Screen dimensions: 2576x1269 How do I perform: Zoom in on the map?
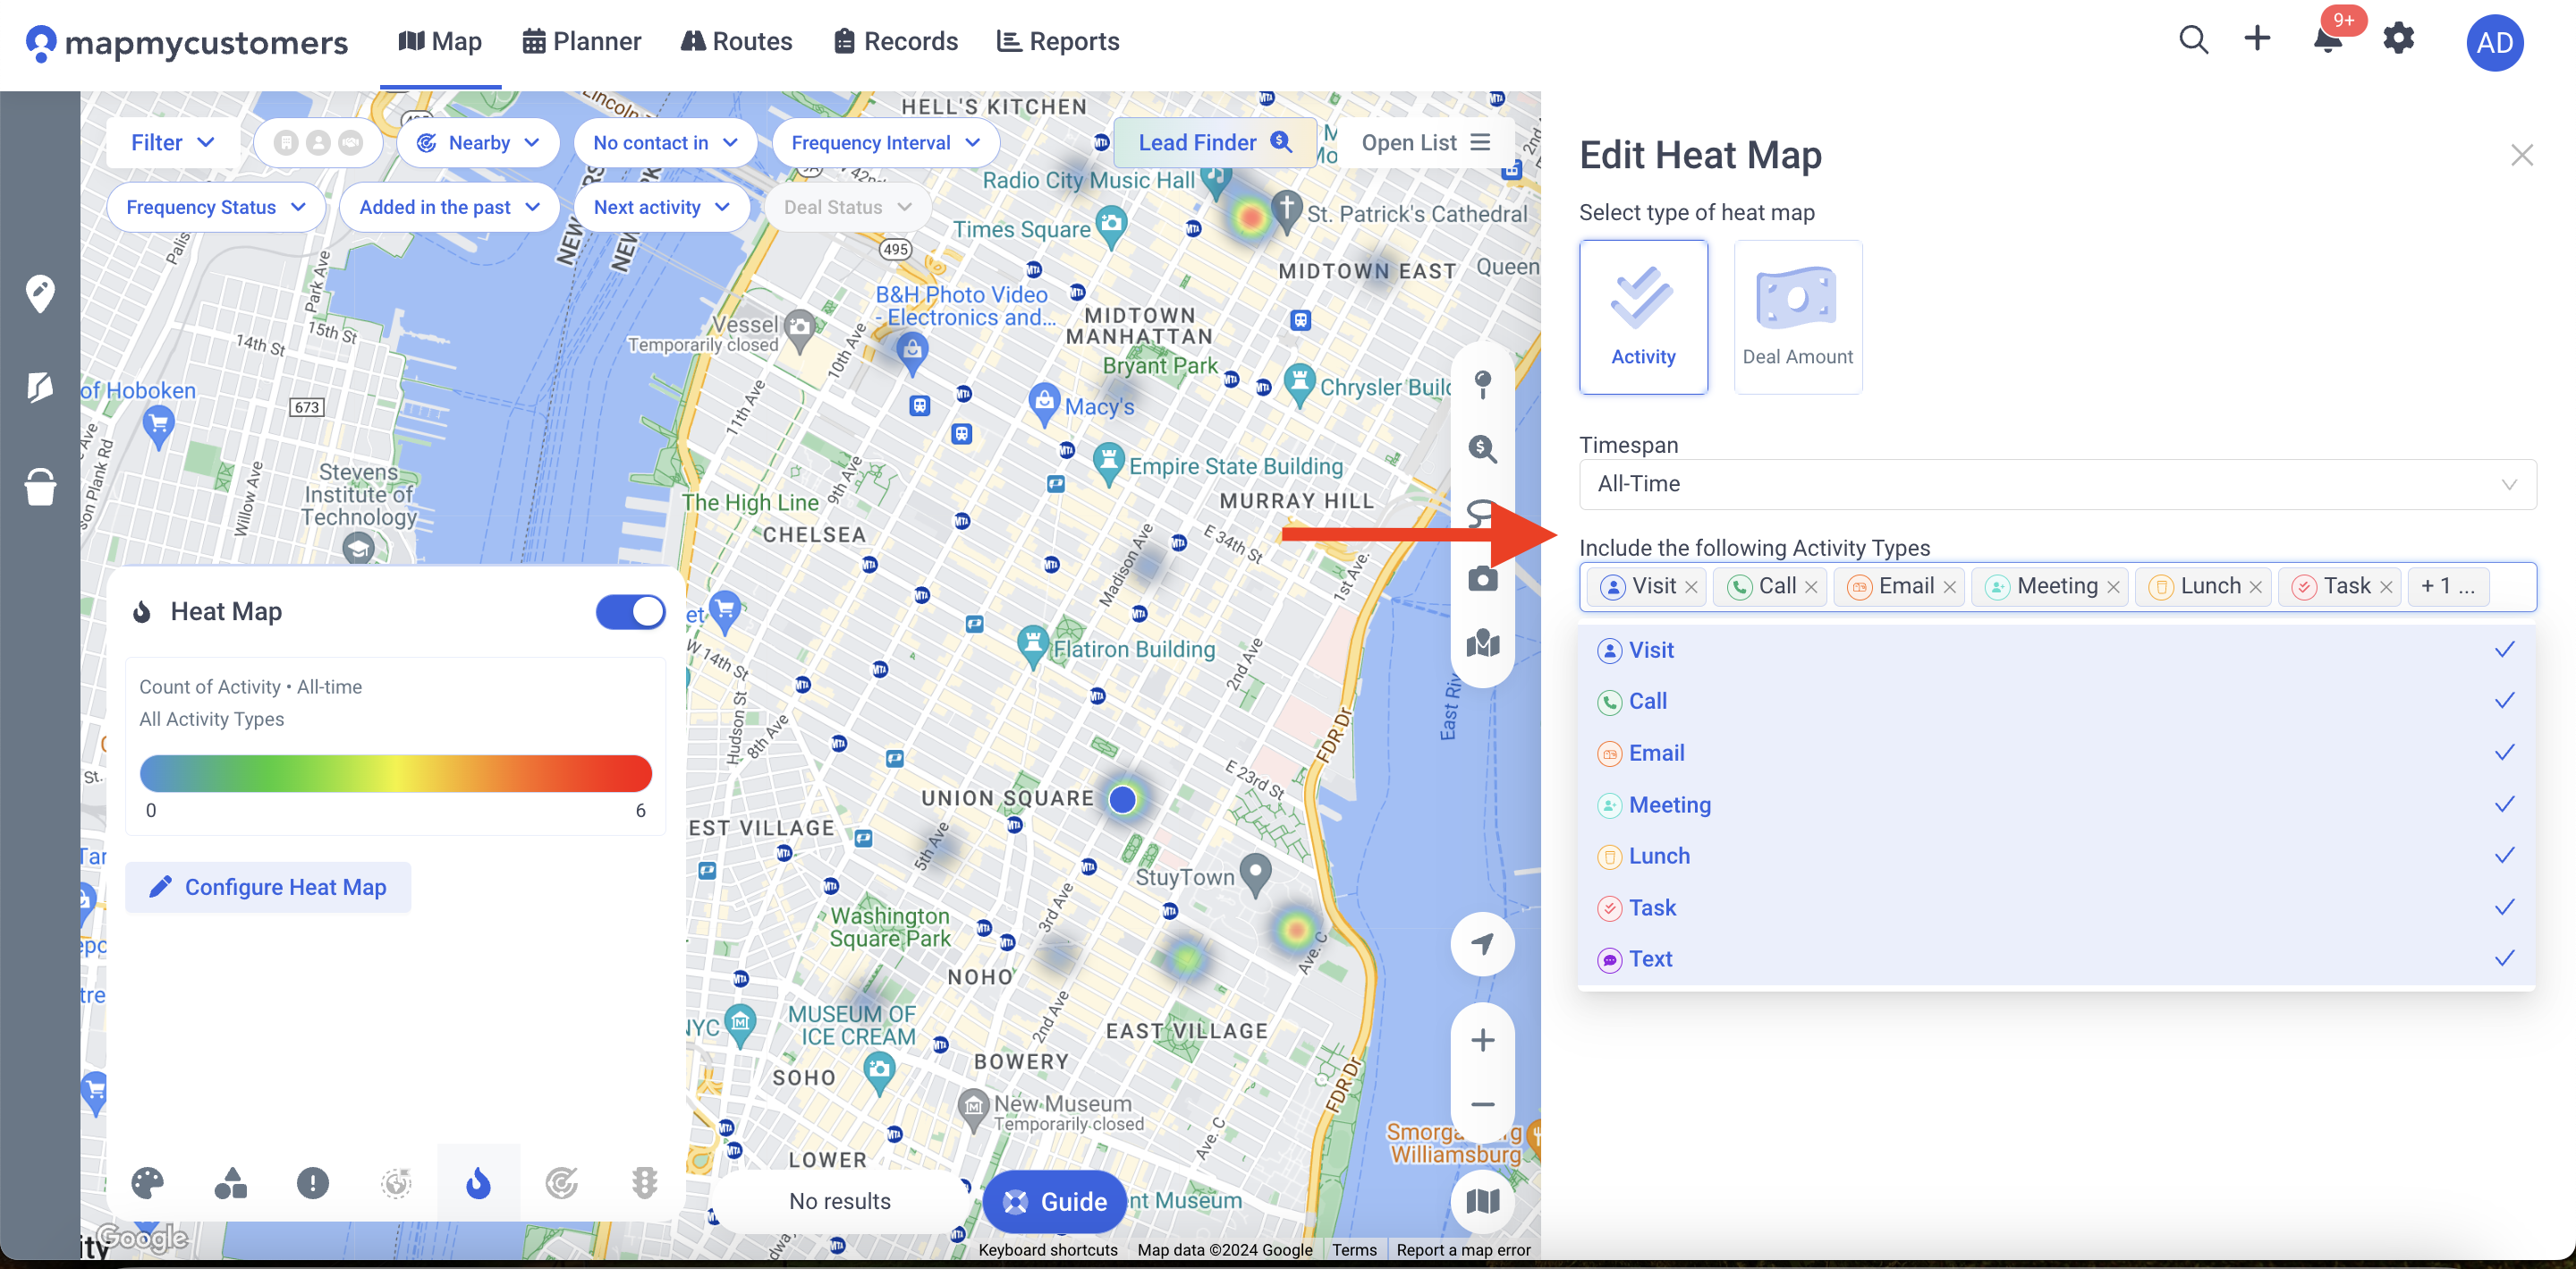pos(1482,1040)
